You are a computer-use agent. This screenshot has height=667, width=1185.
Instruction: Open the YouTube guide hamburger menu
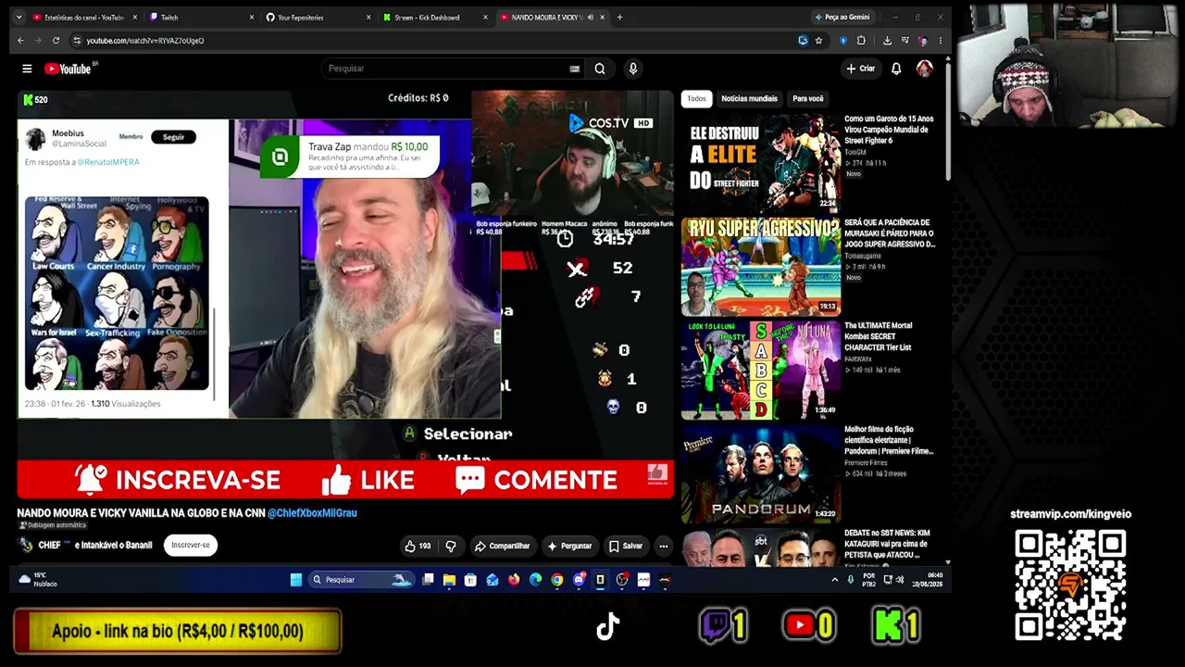click(27, 69)
